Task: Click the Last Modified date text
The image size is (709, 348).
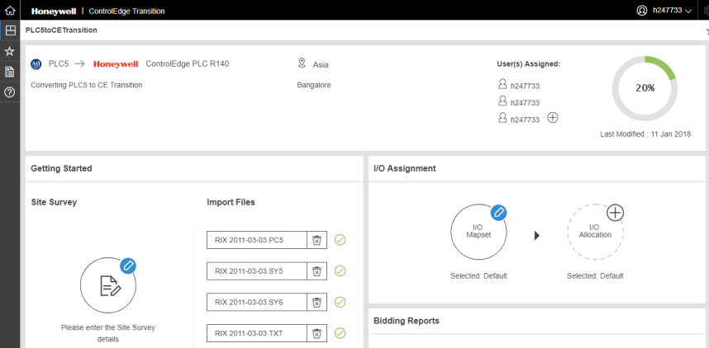Action: pyautogui.click(x=645, y=134)
